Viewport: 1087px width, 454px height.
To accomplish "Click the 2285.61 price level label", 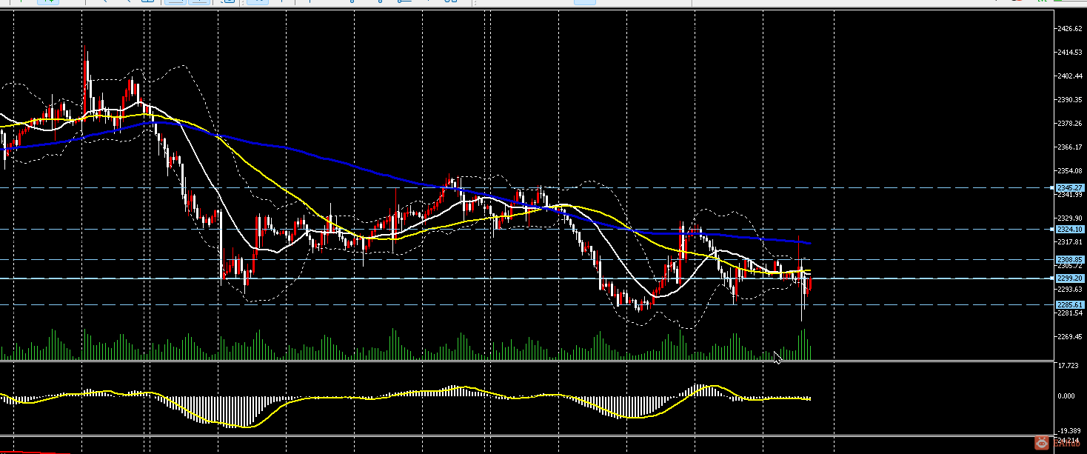I will (1070, 305).
